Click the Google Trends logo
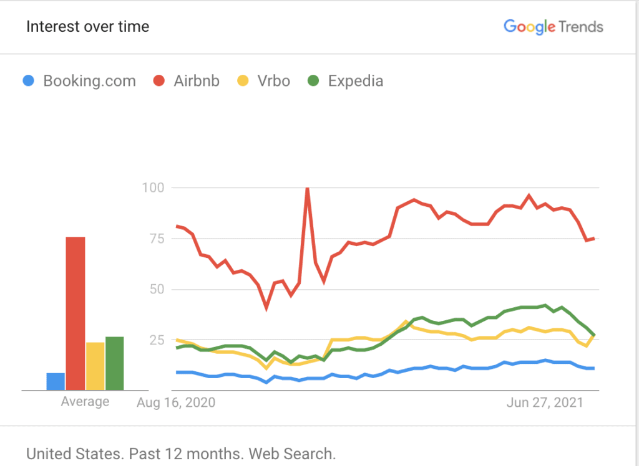 coord(554,27)
